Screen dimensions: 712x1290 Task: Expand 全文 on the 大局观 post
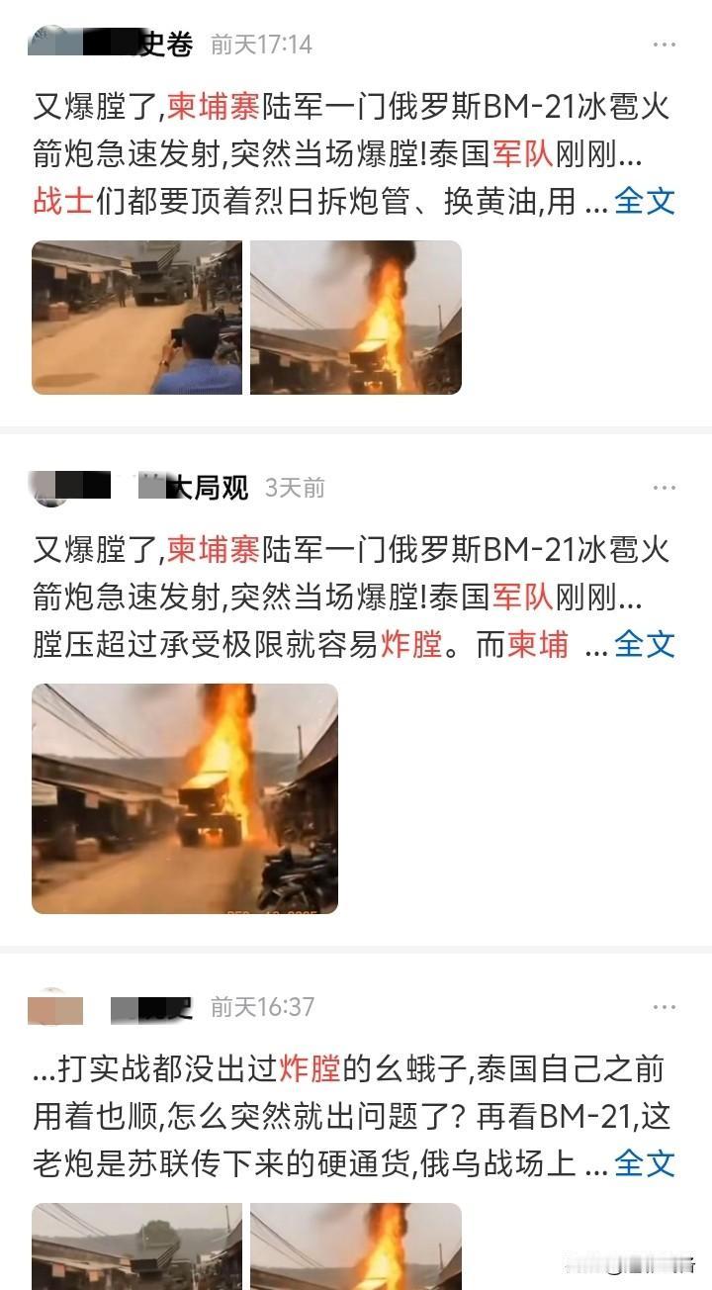tap(645, 644)
